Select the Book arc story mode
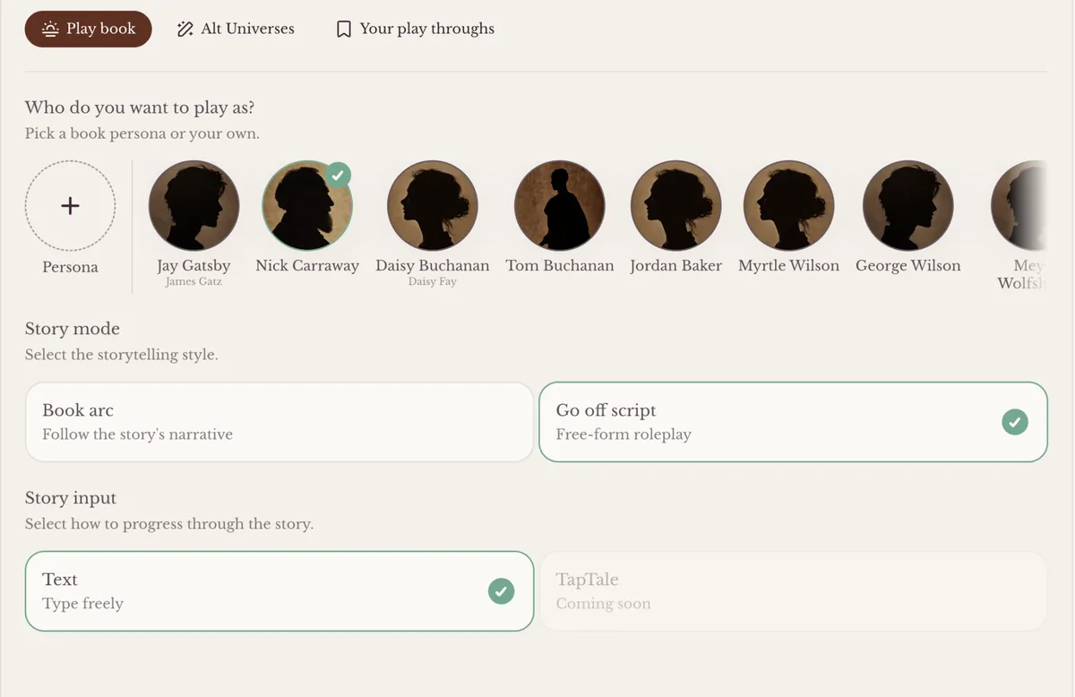This screenshot has width=1075, height=697. [279, 422]
